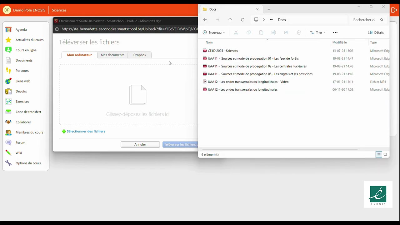Viewport: 400px width, 225px height.
Task: Refresh the Docs folder view
Action: (242, 20)
